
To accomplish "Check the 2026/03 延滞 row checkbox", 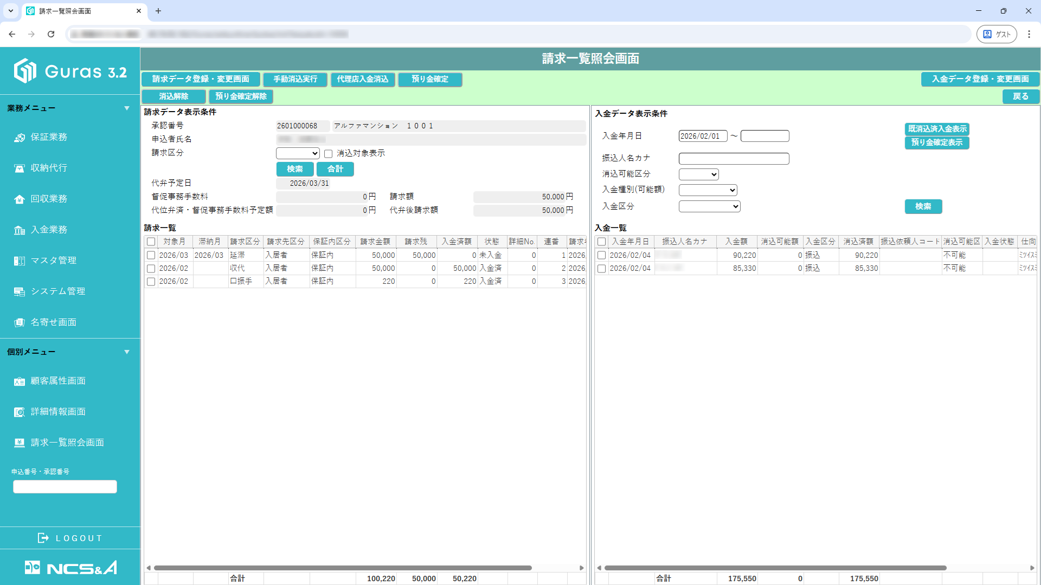I will (151, 255).
